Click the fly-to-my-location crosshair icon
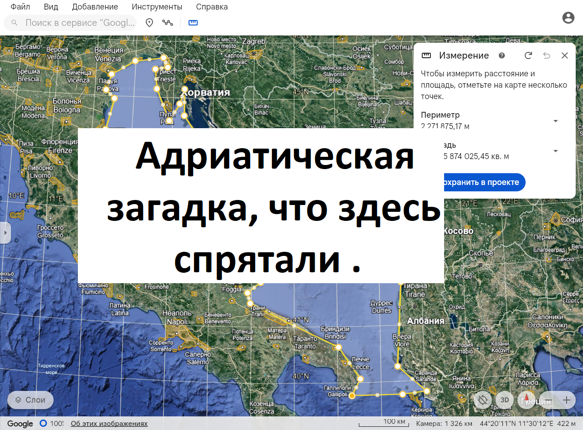Screen dimensions: 583x430 coord(482,400)
